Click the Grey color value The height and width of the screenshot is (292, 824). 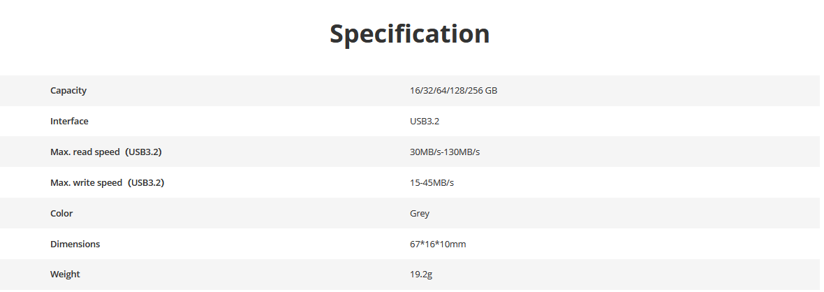pos(420,214)
